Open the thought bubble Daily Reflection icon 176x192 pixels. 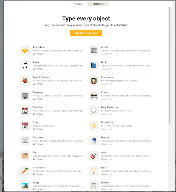(94, 111)
